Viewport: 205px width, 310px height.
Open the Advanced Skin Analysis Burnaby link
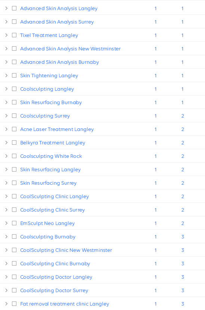[60, 62]
